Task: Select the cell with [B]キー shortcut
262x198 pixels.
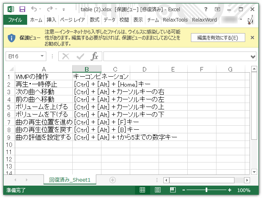Action: (x=87, y=130)
